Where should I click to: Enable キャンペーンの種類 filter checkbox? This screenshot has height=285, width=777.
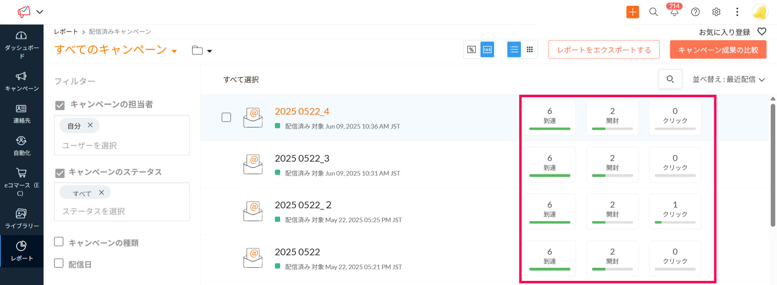59,242
